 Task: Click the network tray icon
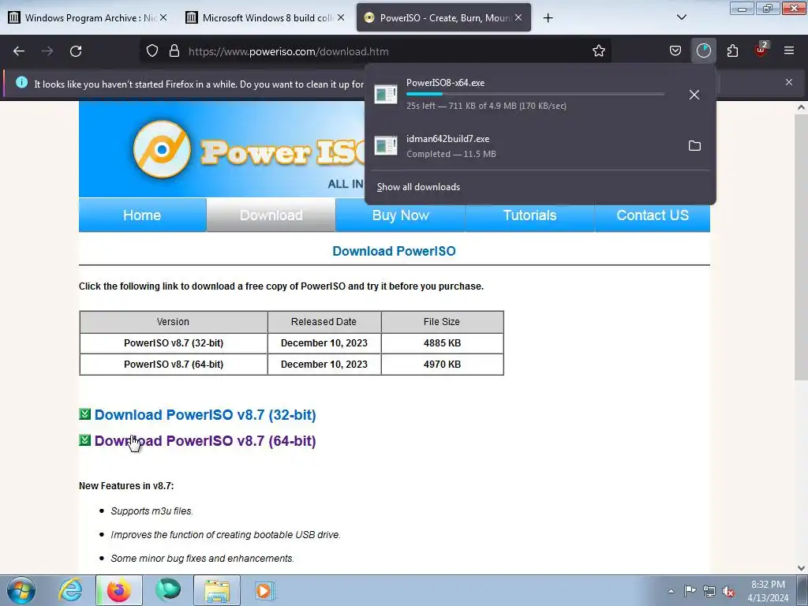tap(709, 591)
